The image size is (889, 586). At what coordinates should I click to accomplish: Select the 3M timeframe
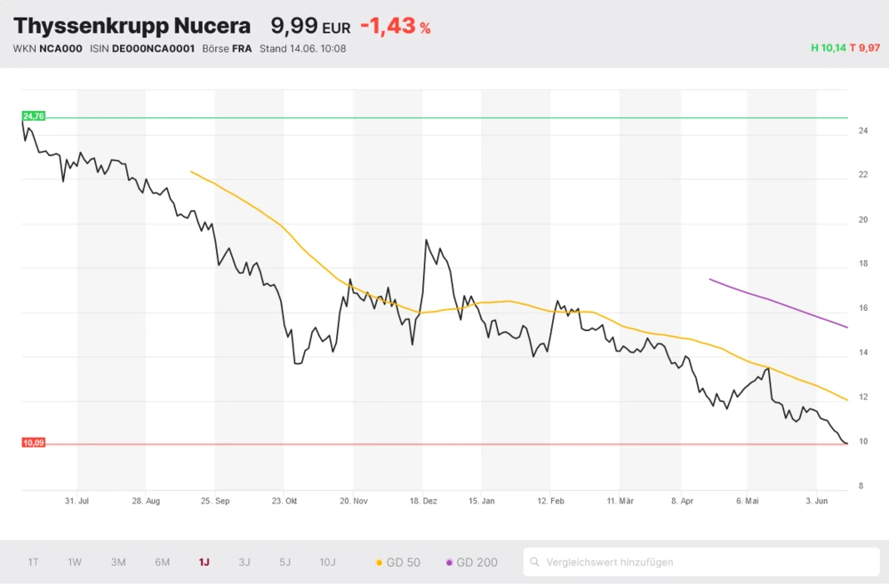pos(117,561)
